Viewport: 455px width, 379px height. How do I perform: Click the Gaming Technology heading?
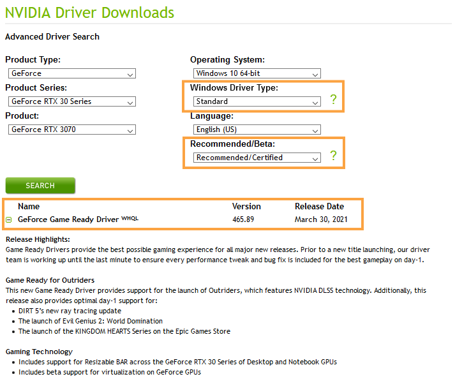pos(39,352)
